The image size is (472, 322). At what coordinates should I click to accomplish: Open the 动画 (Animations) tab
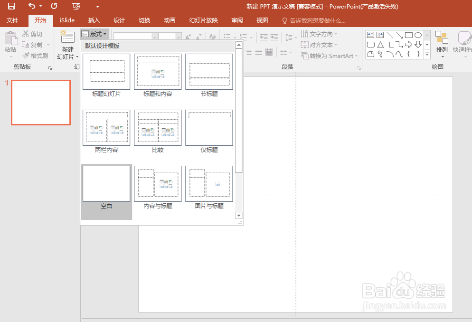(x=170, y=20)
